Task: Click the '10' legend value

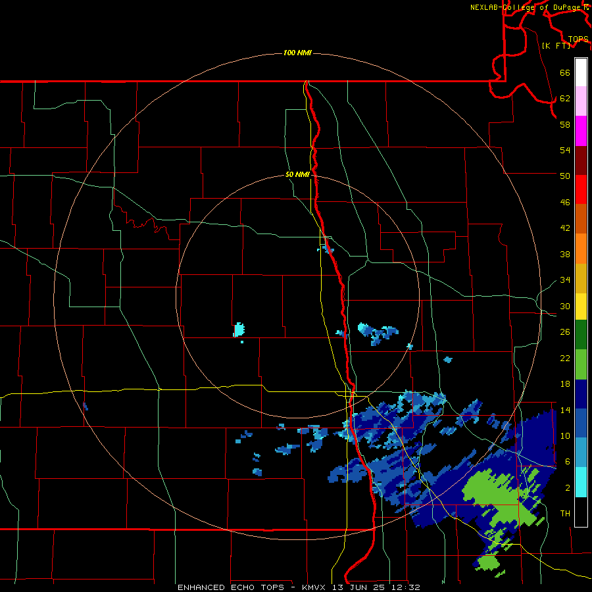Action: 565,435
